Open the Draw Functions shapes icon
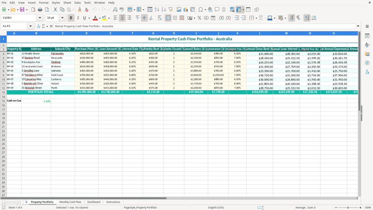The image size is (373, 210). pyautogui.click(x=256, y=10)
